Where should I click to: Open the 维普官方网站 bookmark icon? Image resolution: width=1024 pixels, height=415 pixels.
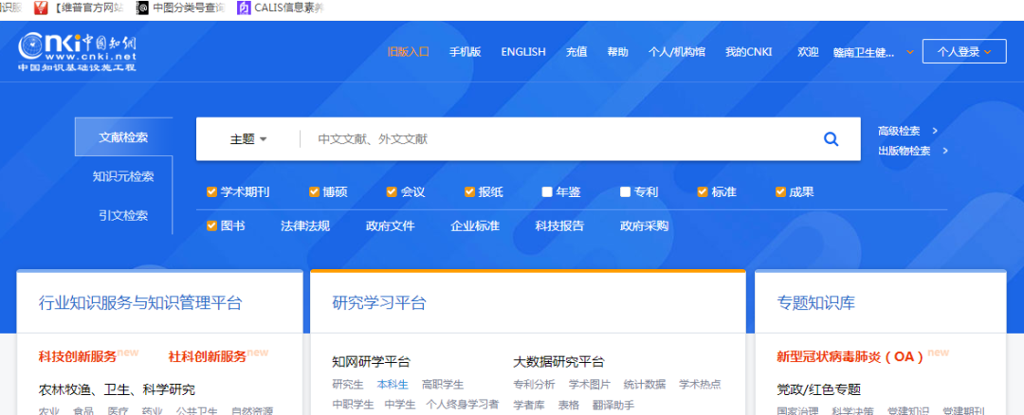tap(41, 9)
